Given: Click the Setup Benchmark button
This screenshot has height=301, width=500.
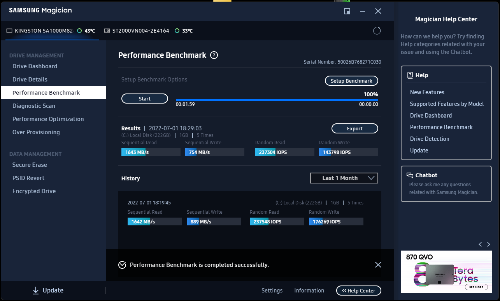Looking at the screenshot, I should click(x=351, y=81).
